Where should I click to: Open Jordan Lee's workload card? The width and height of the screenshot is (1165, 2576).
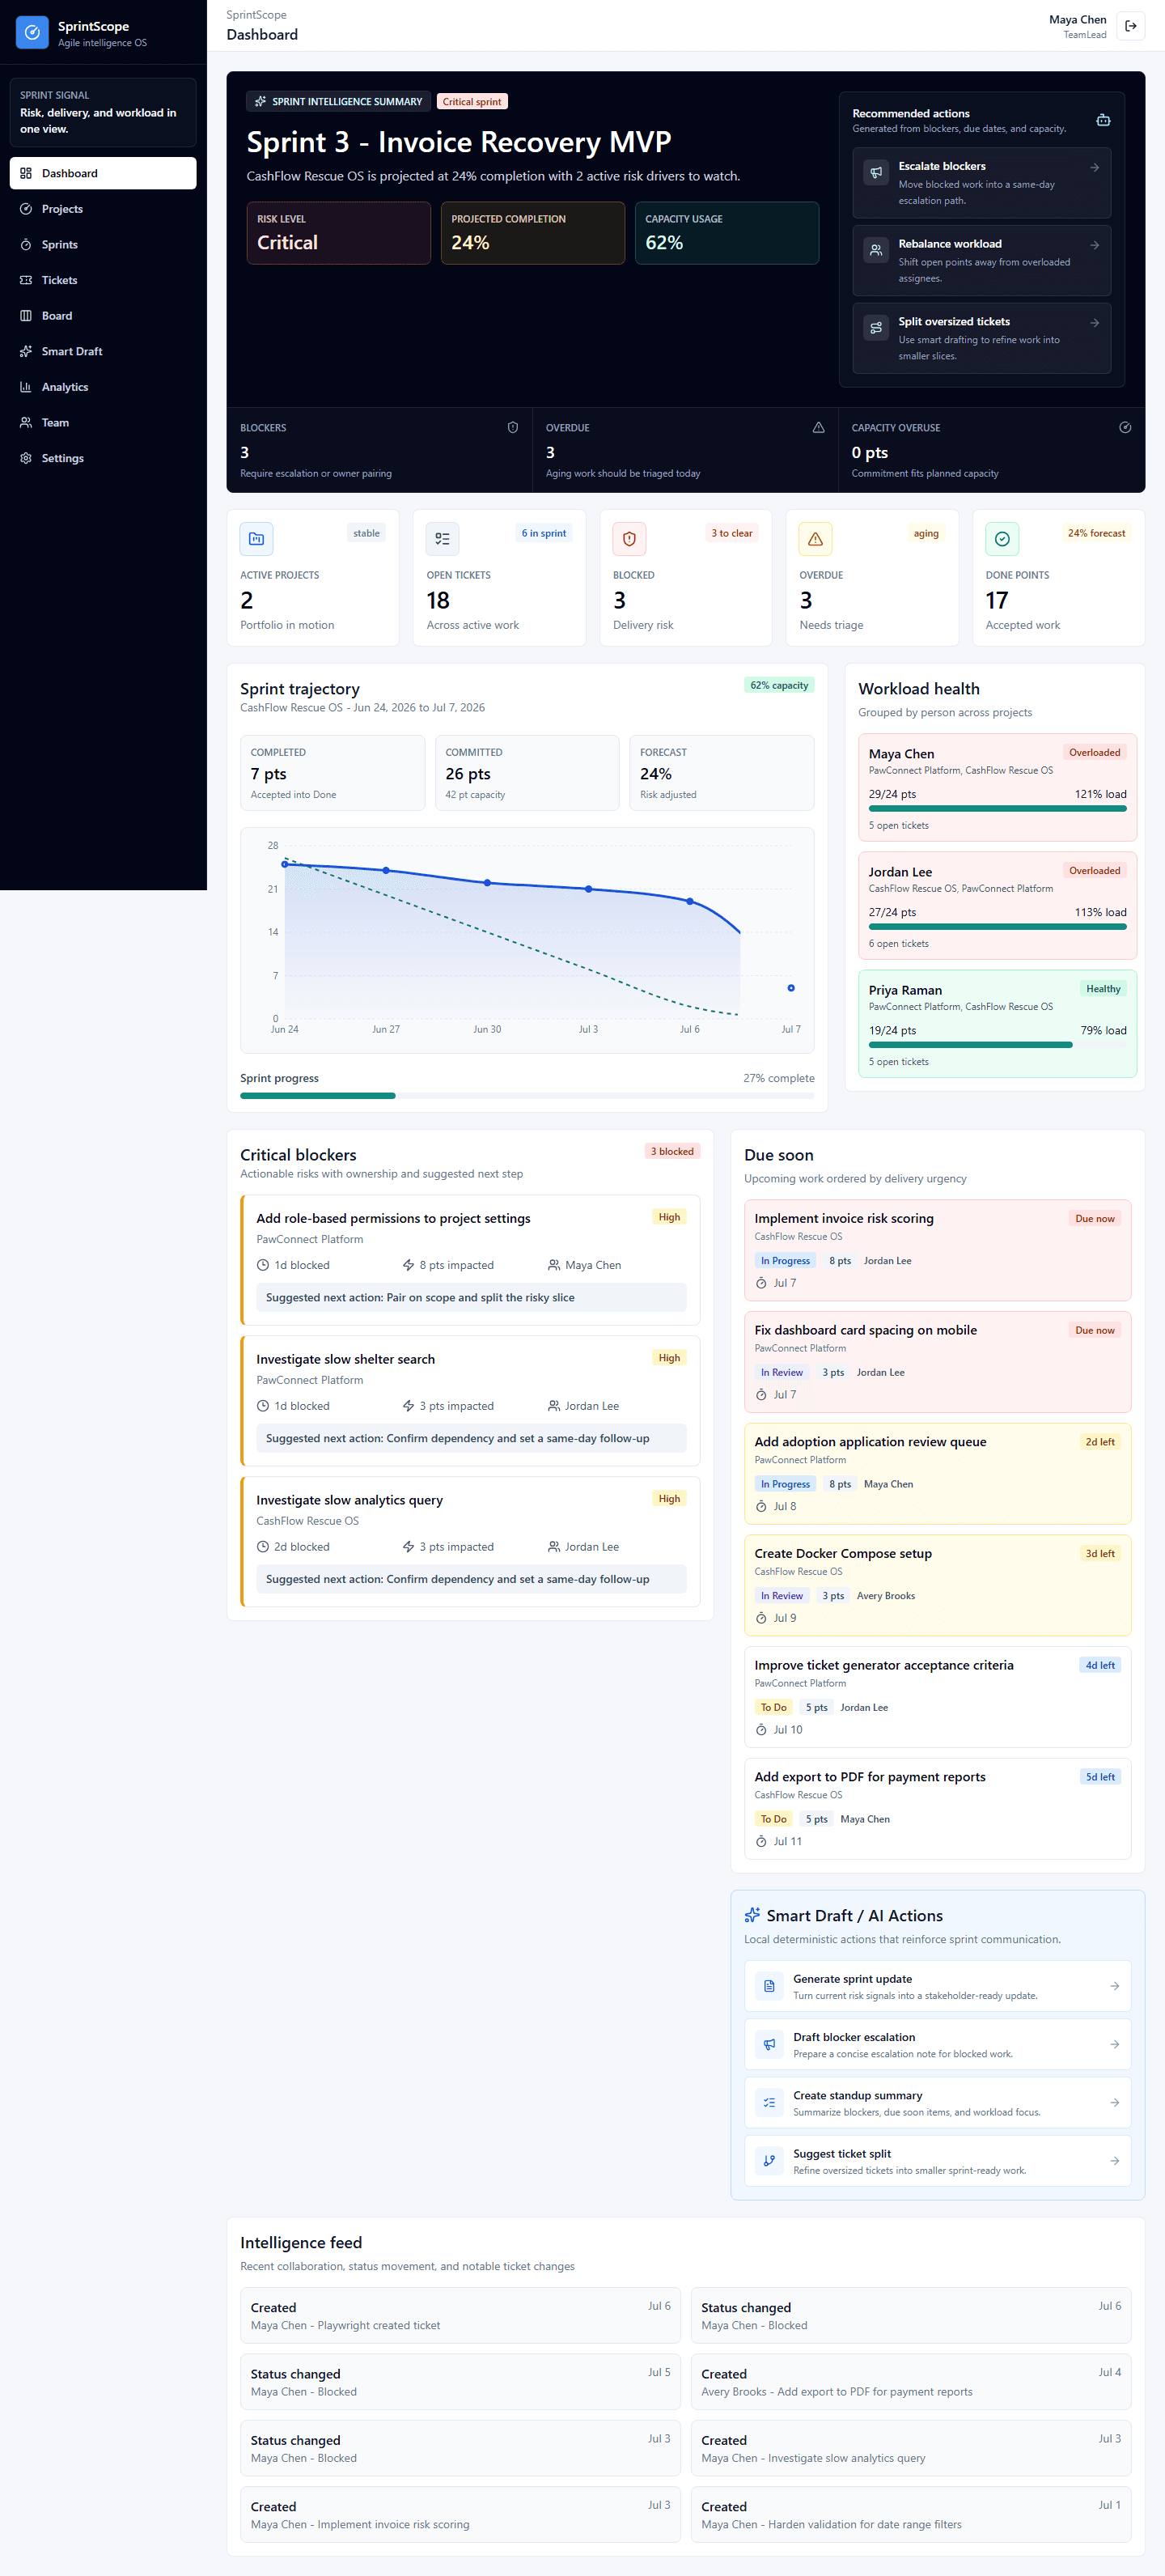tap(998, 905)
